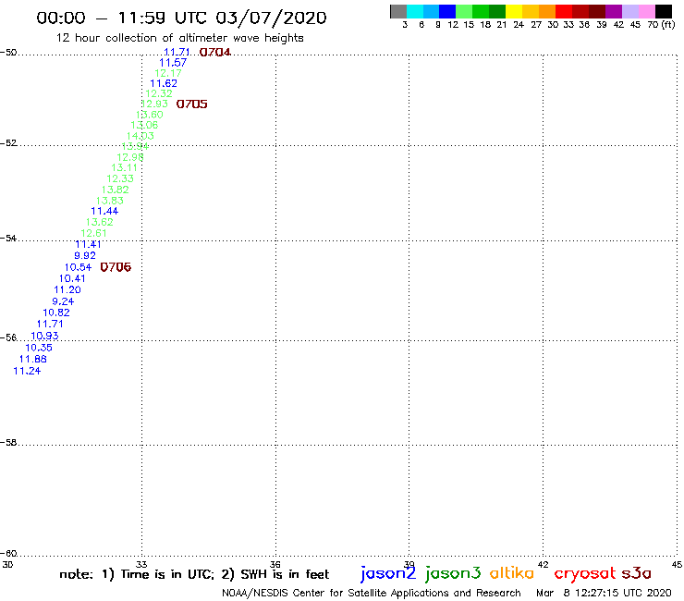Select the orange swatch in the color bar
This screenshot has width=684, height=601.
coord(547,11)
